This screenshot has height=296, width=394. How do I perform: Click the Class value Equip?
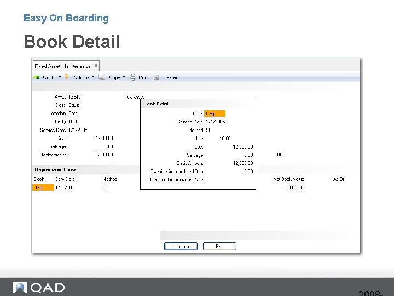74,105
